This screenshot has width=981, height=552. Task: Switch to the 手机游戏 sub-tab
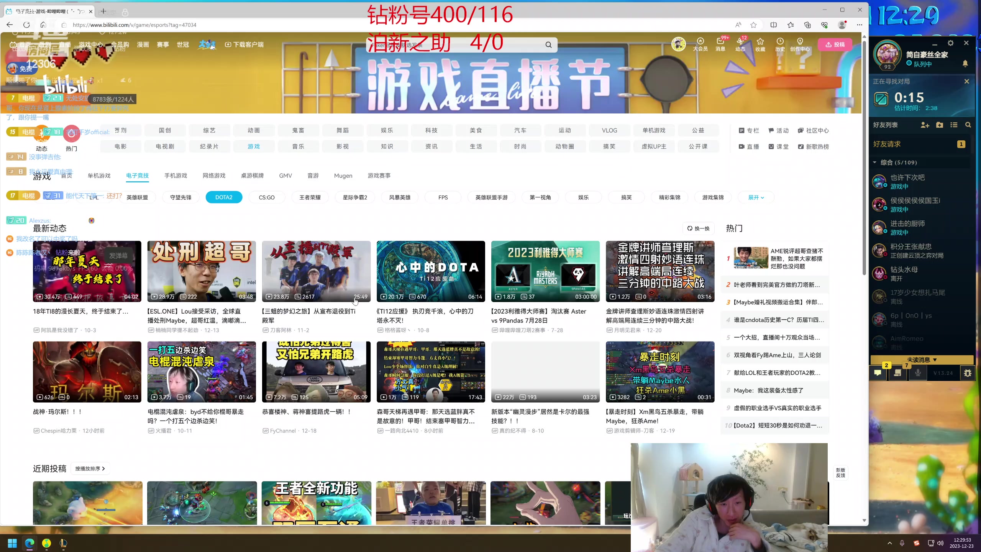click(176, 176)
